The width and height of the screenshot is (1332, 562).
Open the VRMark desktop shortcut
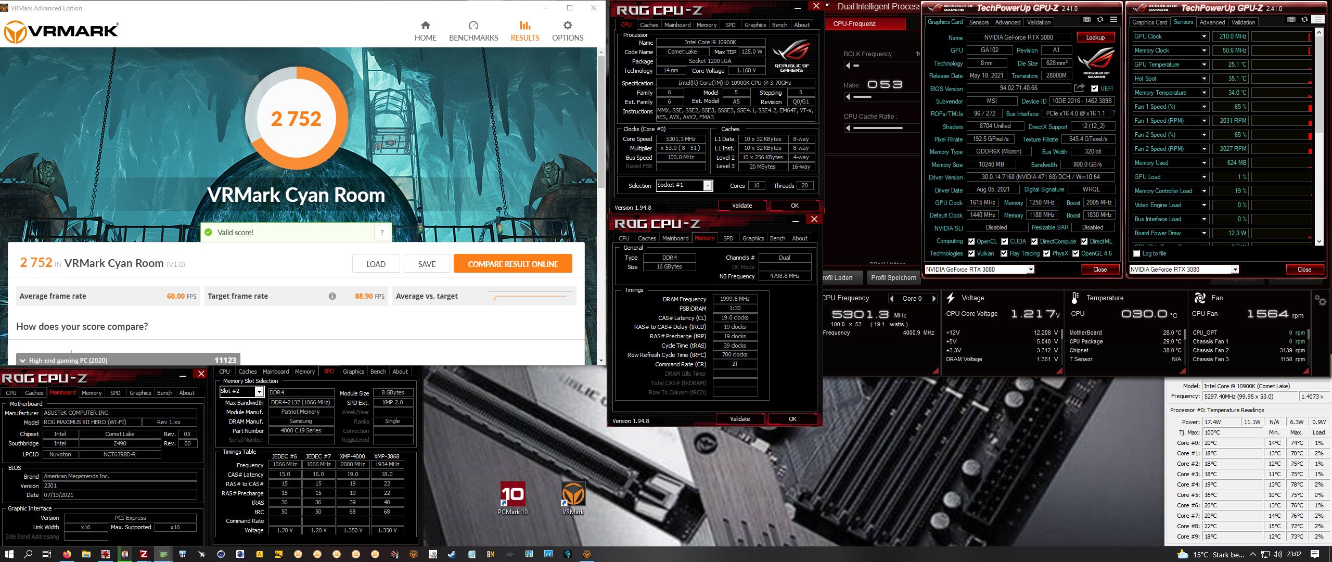click(573, 499)
